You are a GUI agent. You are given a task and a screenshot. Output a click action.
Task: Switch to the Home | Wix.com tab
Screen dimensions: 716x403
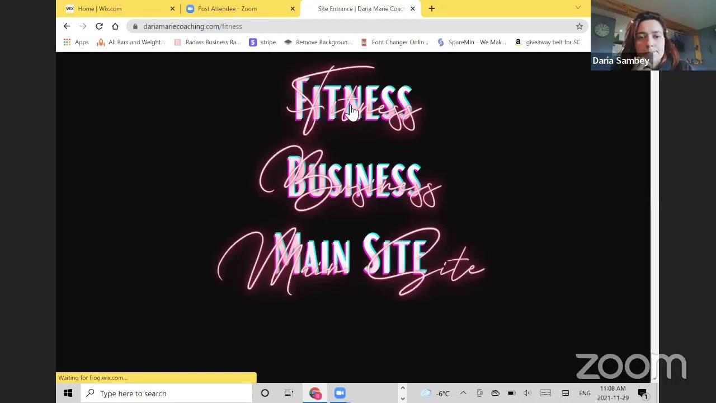coord(119,8)
